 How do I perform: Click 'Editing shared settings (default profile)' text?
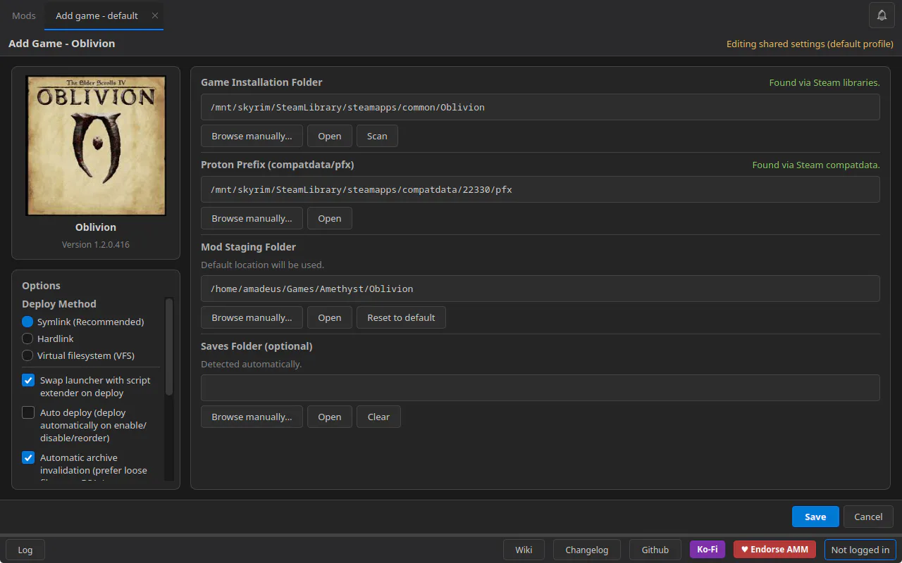pos(810,44)
